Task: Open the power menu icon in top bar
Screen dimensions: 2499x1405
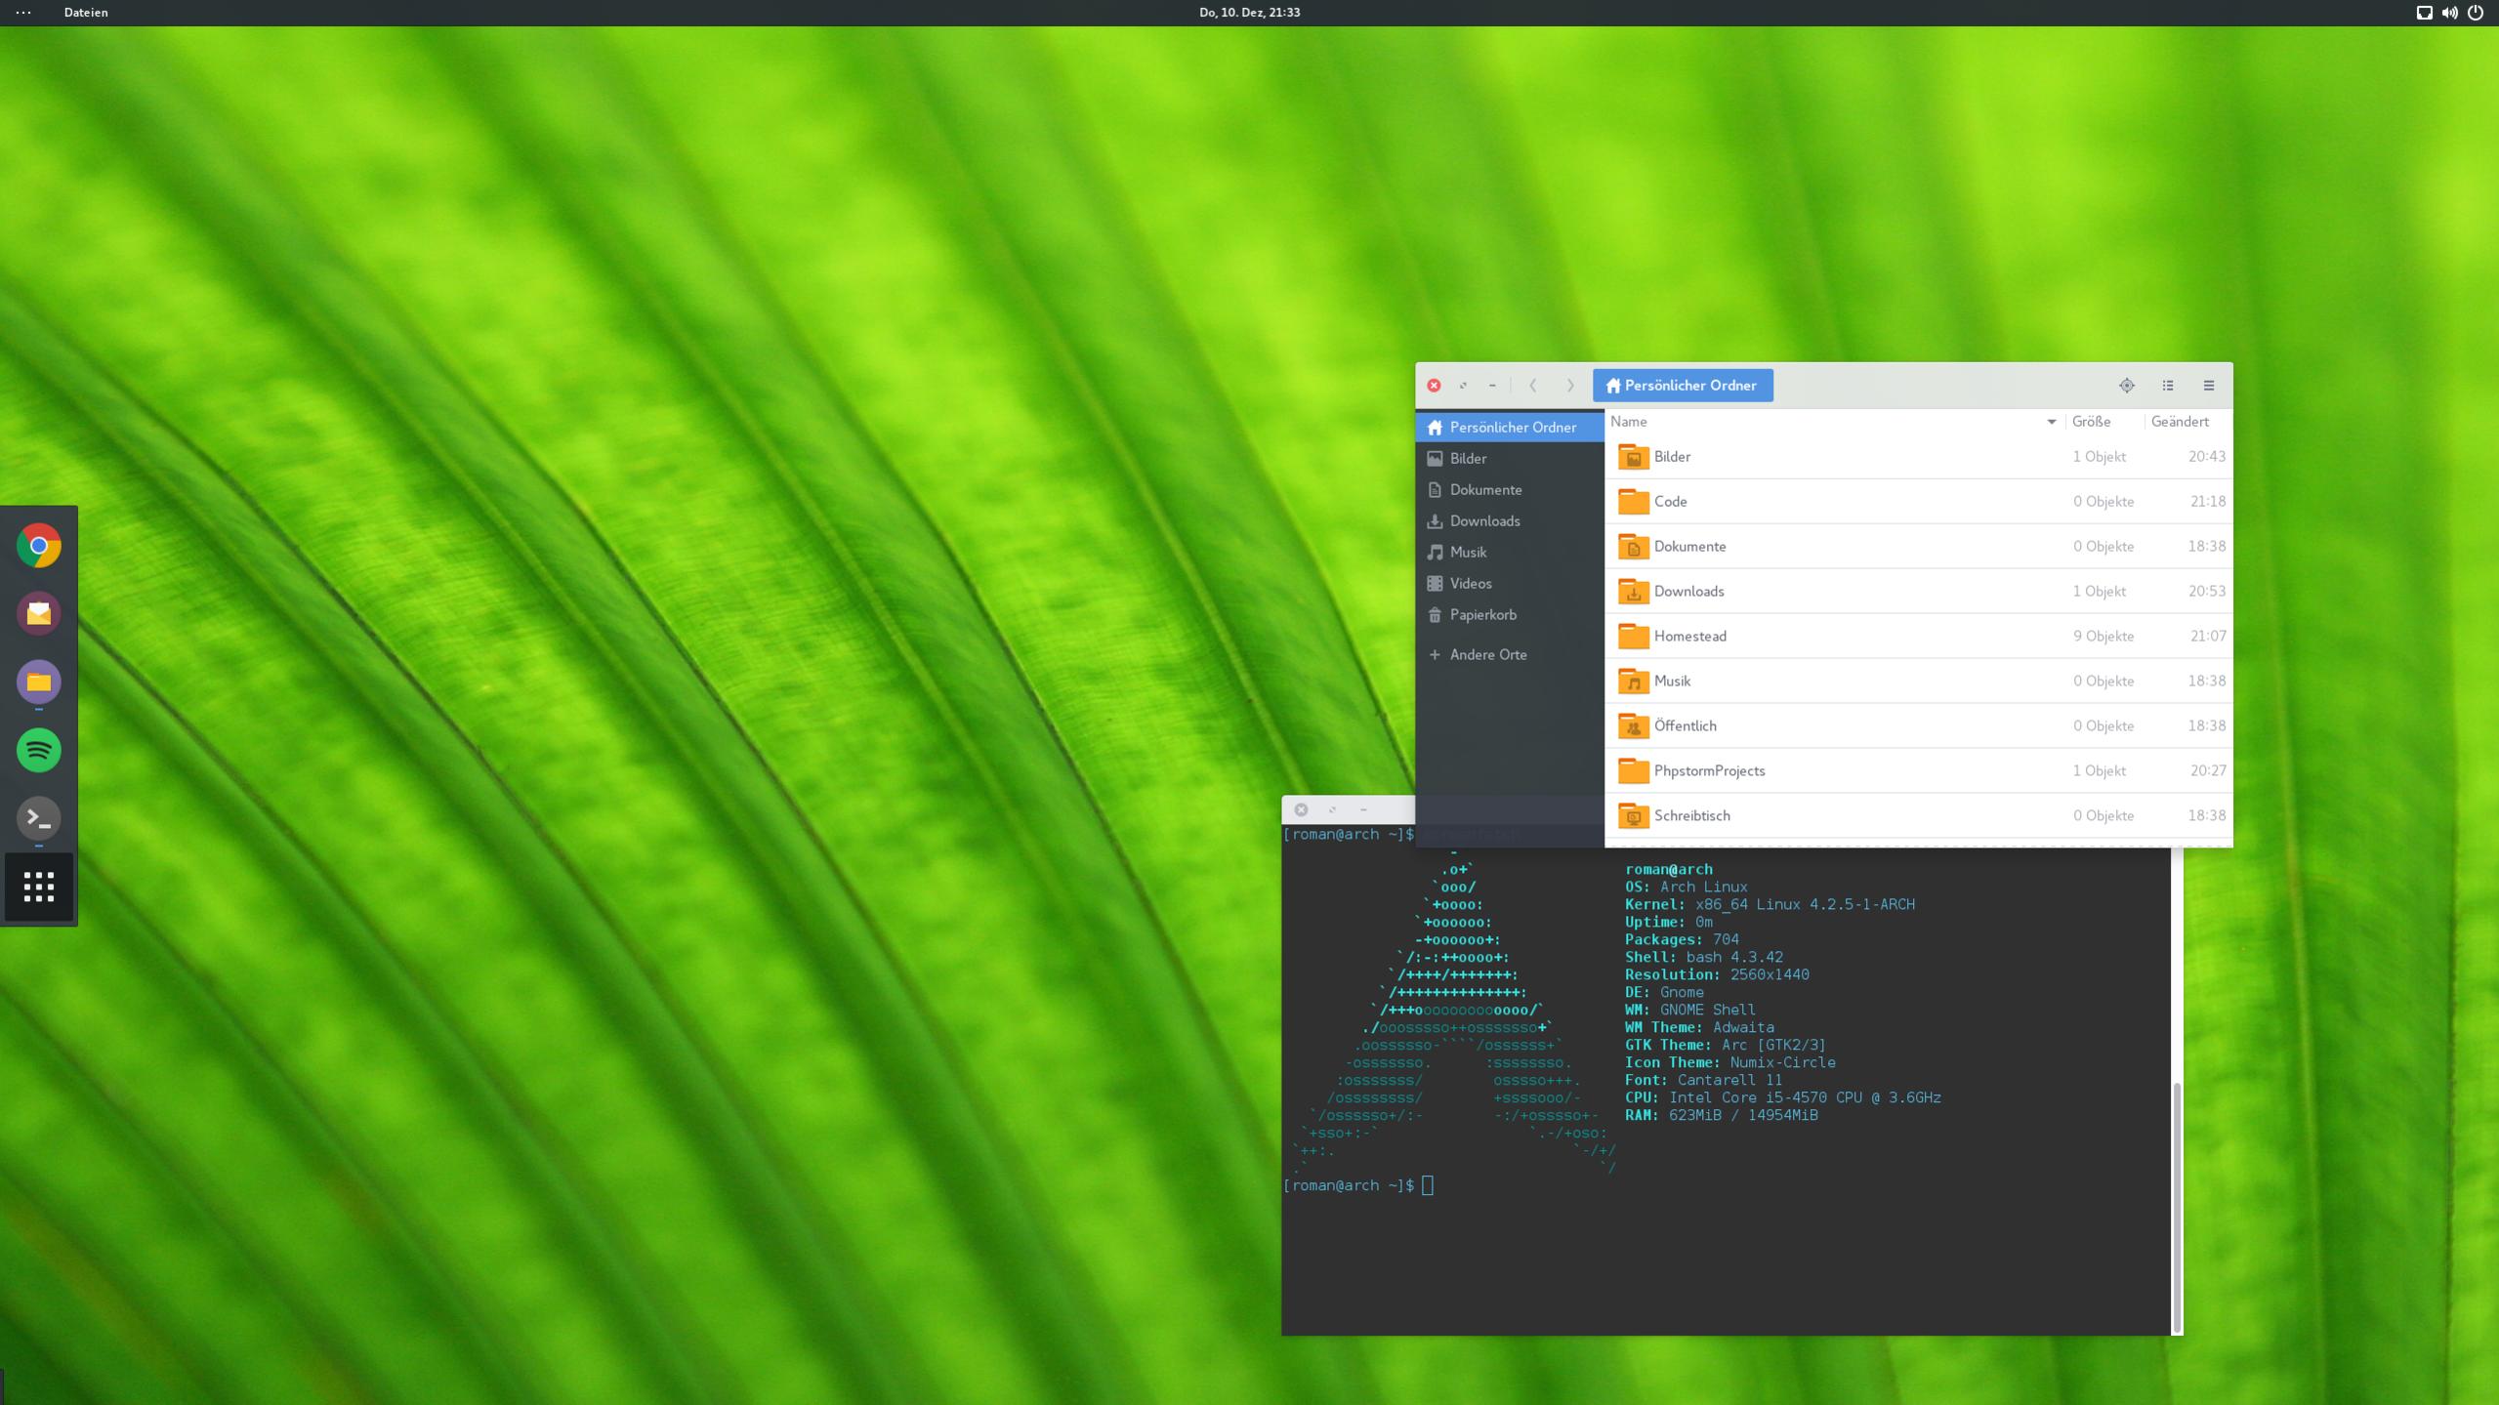Action: tap(2476, 13)
